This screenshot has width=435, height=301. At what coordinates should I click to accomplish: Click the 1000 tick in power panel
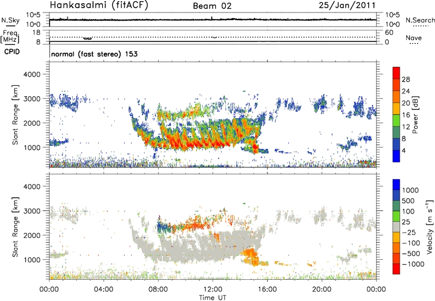pyautogui.click(x=32, y=147)
